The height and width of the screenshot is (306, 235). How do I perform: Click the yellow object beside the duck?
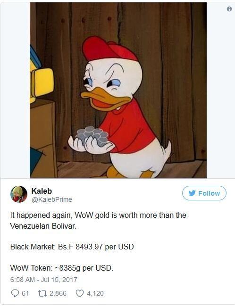click(42, 82)
